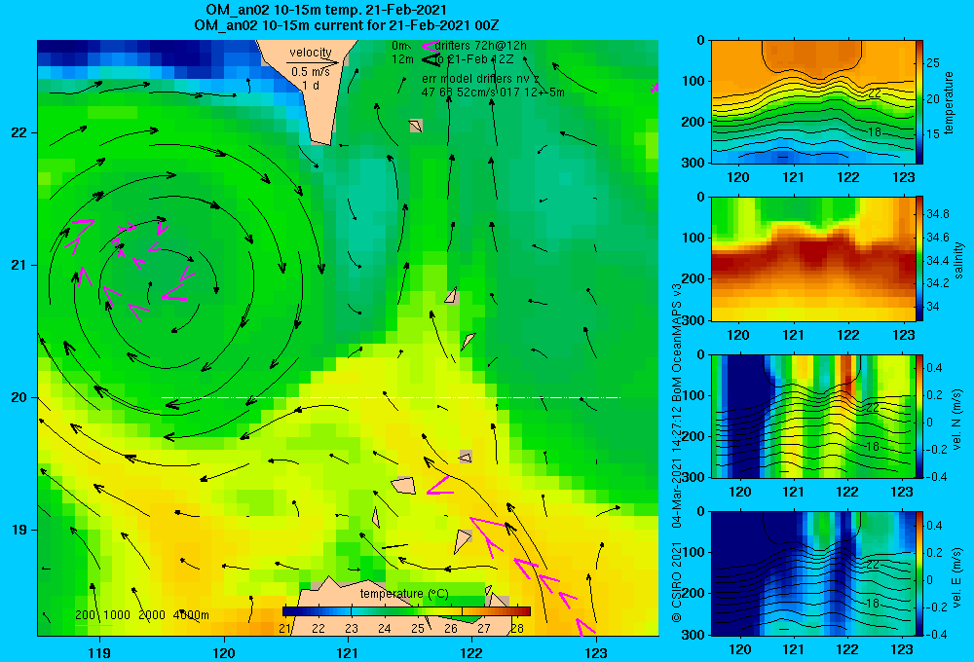The height and width of the screenshot is (662, 974).
Task: Click longitude label 123 on main map
Action: click(596, 653)
